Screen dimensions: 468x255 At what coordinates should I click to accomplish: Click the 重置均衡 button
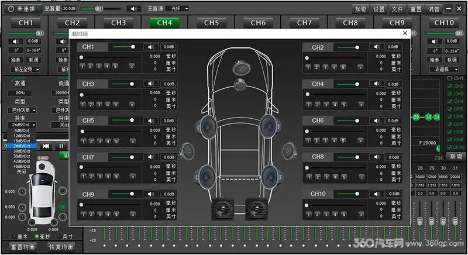pos(25,246)
